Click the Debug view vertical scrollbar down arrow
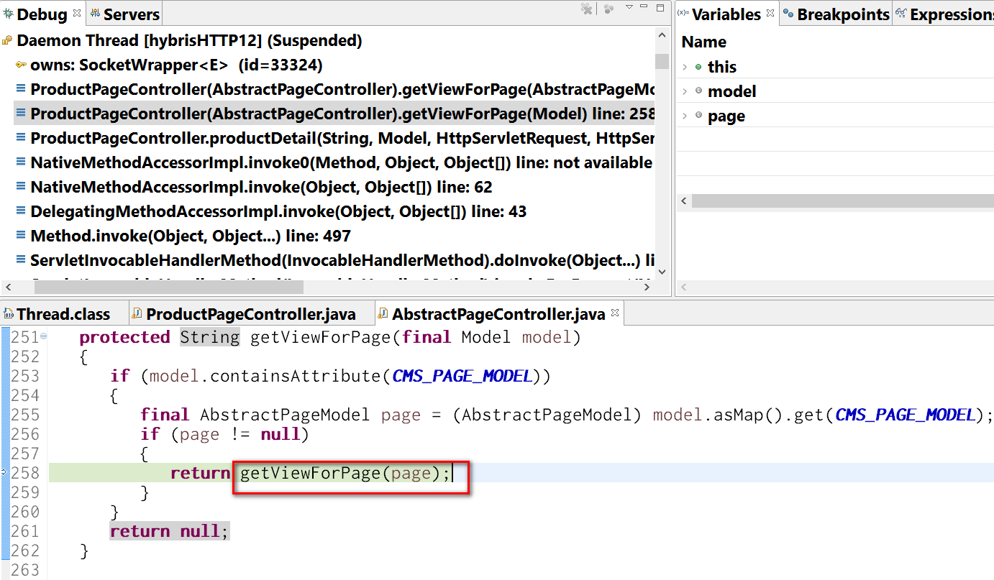 tap(662, 272)
